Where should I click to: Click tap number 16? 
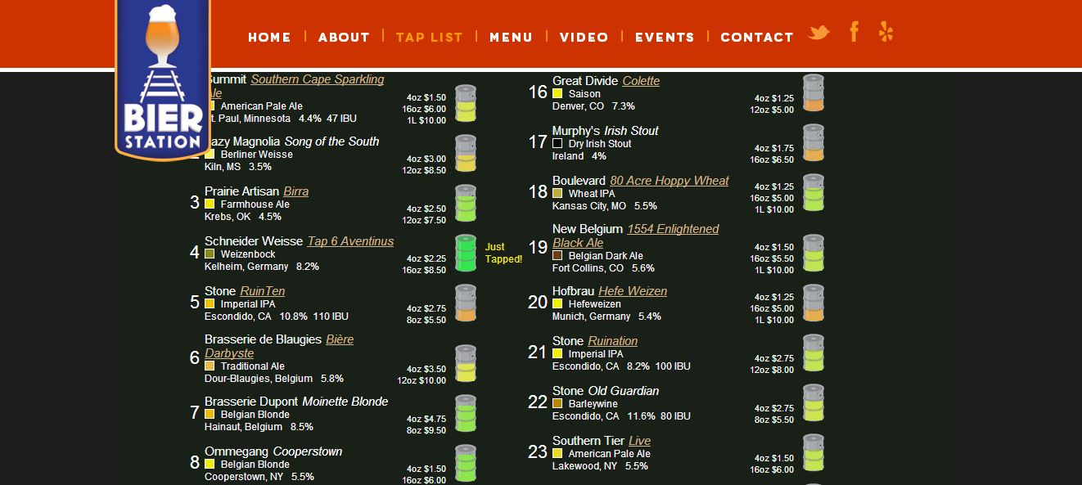click(x=538, y=92)
